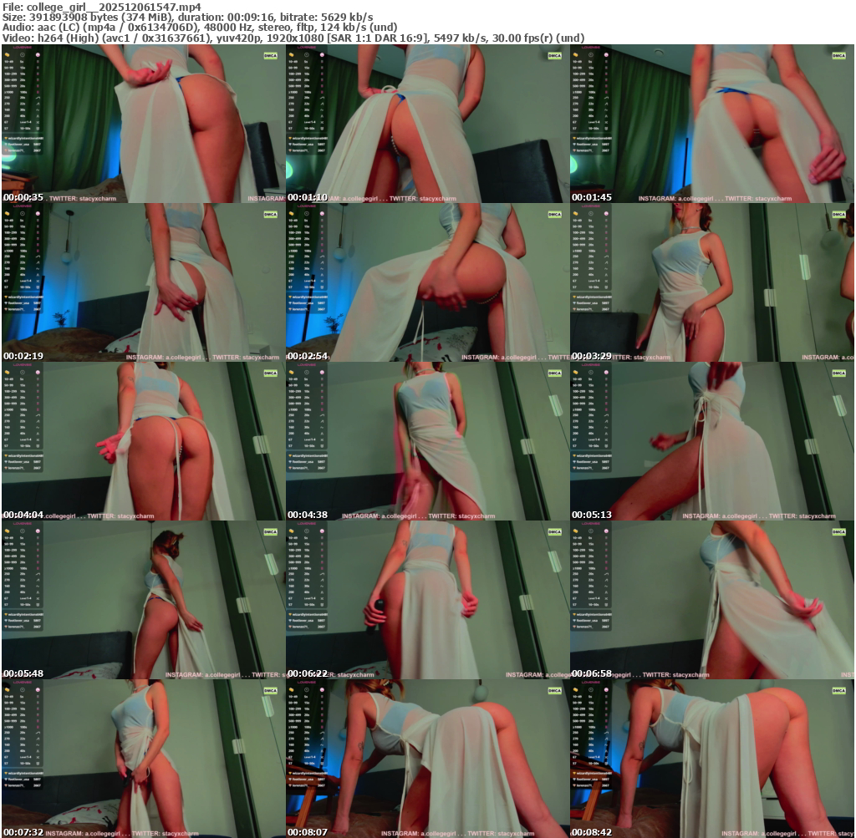Select the thumbnail at timestamp 00:07:32
856x838 pixels.
click(x=143, y=759)
